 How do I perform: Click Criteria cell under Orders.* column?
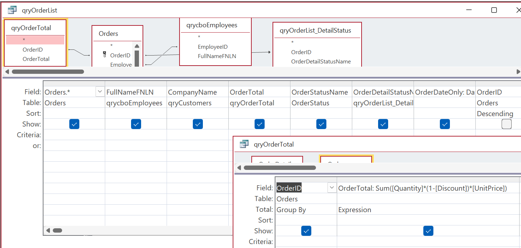[x=74, y=135]
